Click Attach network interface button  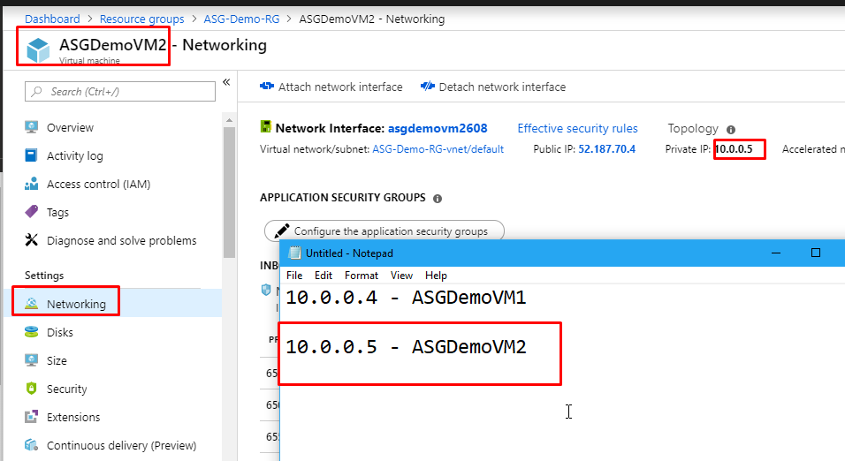(x=331, y=87)
